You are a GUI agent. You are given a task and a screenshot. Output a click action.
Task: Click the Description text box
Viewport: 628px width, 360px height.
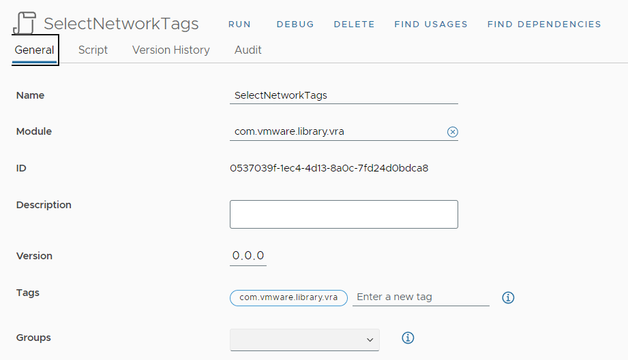point(344,214)
